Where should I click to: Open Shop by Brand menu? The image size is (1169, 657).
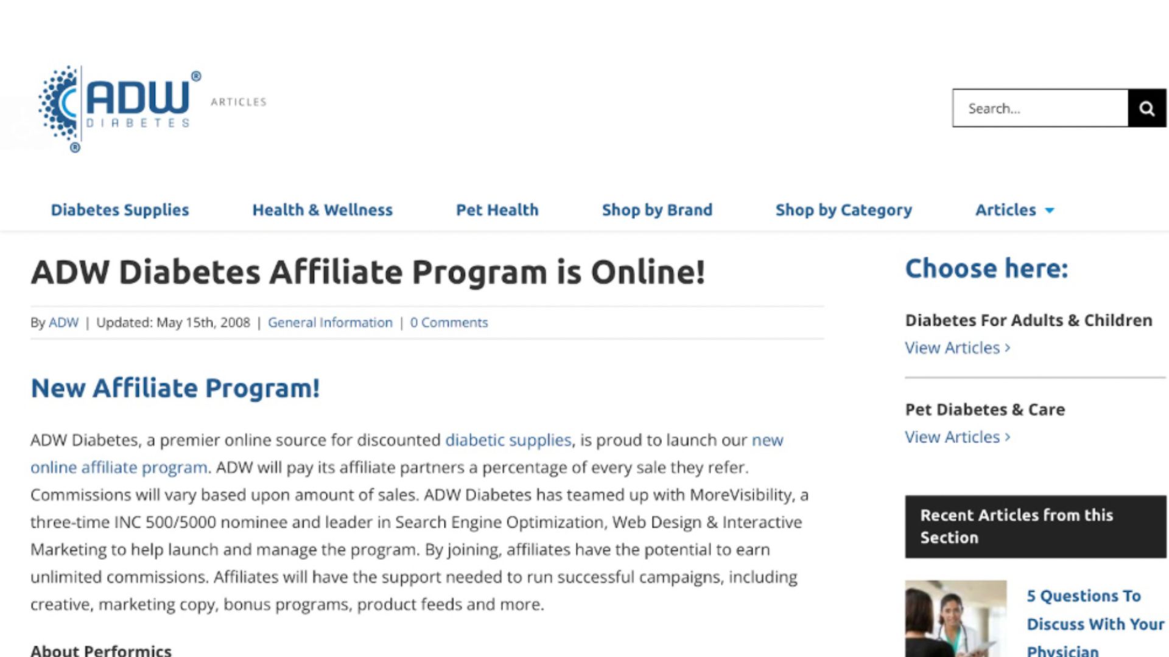(657, 210)
